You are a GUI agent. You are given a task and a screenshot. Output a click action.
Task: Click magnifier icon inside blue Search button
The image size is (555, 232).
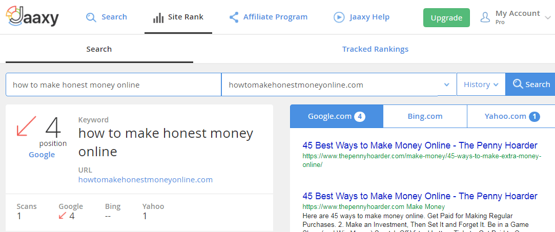click(x=518, y=84)
